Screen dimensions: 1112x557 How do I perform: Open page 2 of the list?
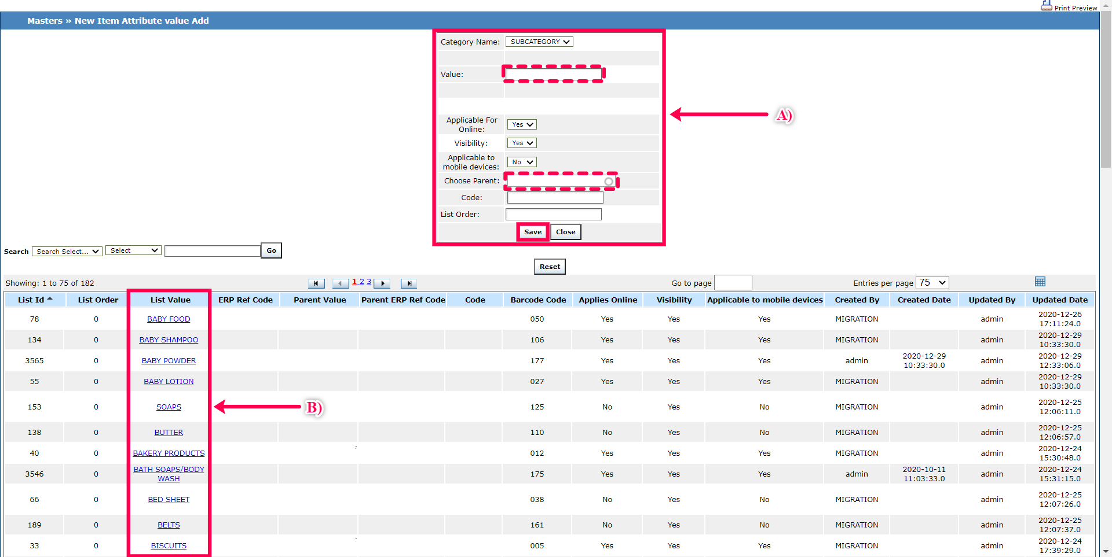362,282
